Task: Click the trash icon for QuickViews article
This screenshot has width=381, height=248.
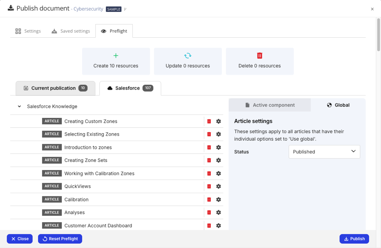Action: click(x=209, y=186)
